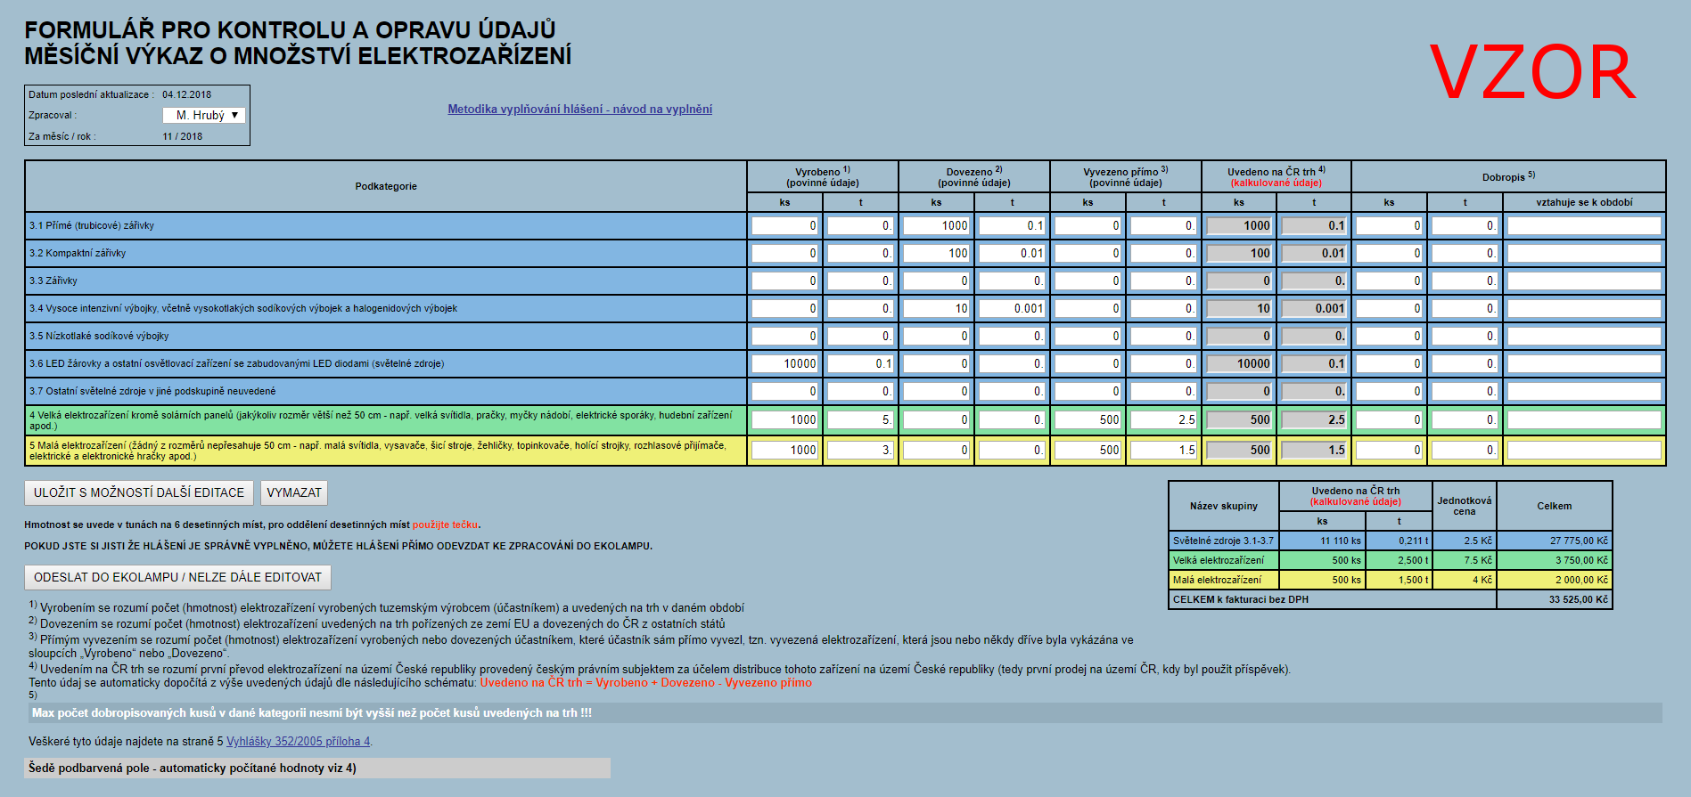Viewport: 1691px width, 797px height.
Task: Click Vyrobeno ks field for 3.3 Zářivky
Action: click(784, 281)
